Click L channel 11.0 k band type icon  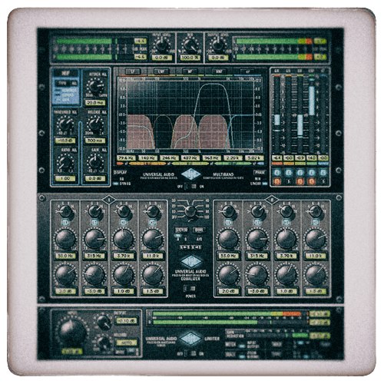(152, 222)
